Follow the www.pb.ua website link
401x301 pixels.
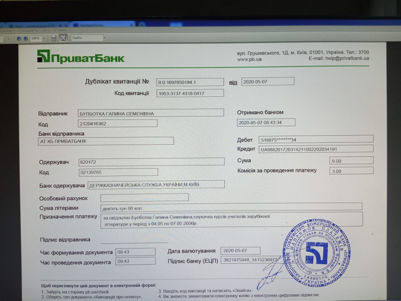pyautogui.click(x=249, y=59)
